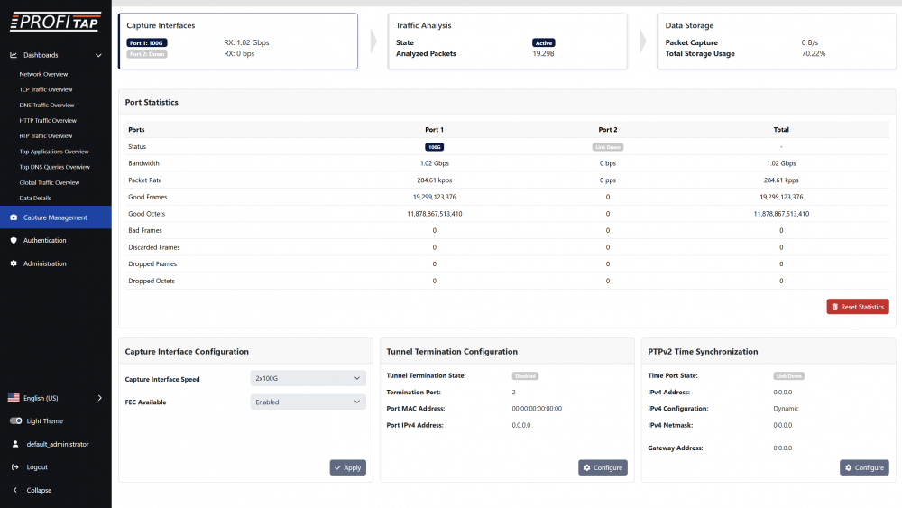This screenshot has width=902, height=508.
Task: Click the Capture Management camera icon
Action: tap(14, 217)
